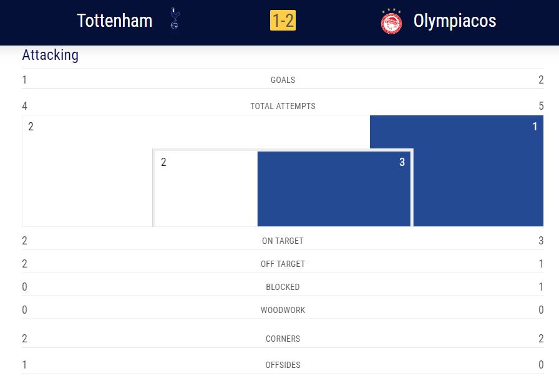This screenshot has width=559, height=386.
Task: Click Tottenham white on-target area showing 2
Action: tap(207, 189)
